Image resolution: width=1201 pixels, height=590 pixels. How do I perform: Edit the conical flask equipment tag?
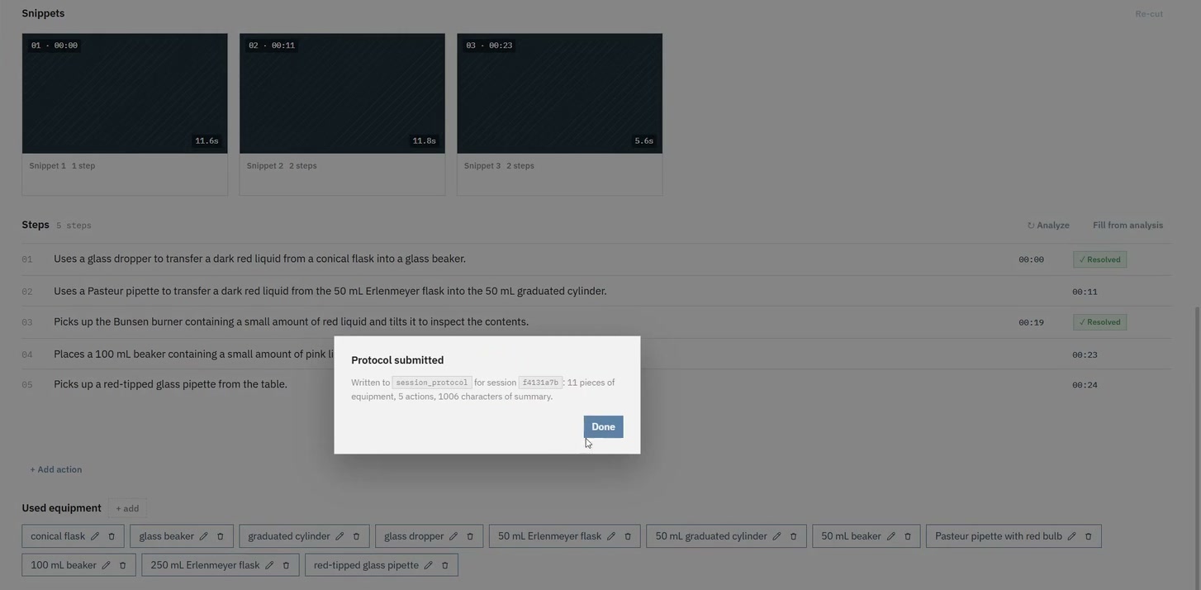(95, 536)
